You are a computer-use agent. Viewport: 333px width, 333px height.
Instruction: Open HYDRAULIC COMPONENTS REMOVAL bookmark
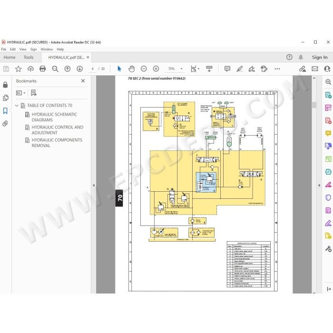tap(57, 143)
